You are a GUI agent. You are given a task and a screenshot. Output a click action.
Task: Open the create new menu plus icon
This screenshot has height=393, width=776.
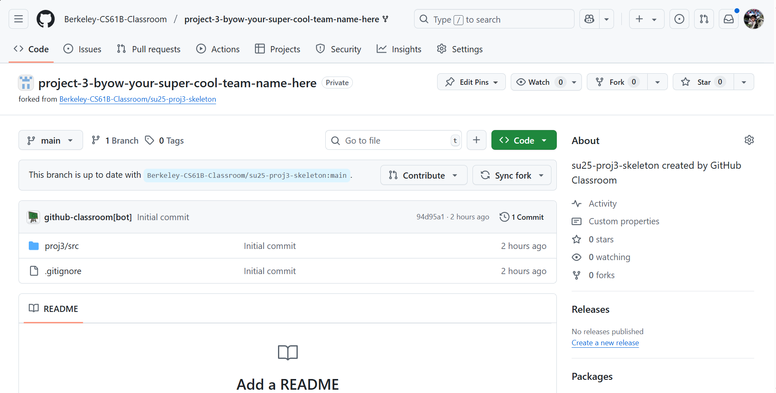tap(639, 19)
